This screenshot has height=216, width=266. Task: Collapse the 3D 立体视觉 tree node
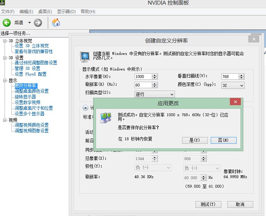5,41
